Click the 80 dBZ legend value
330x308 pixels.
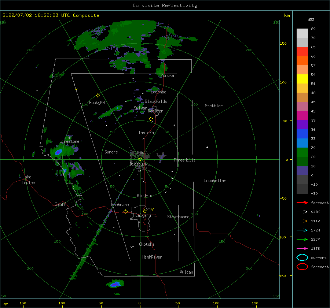313,29
